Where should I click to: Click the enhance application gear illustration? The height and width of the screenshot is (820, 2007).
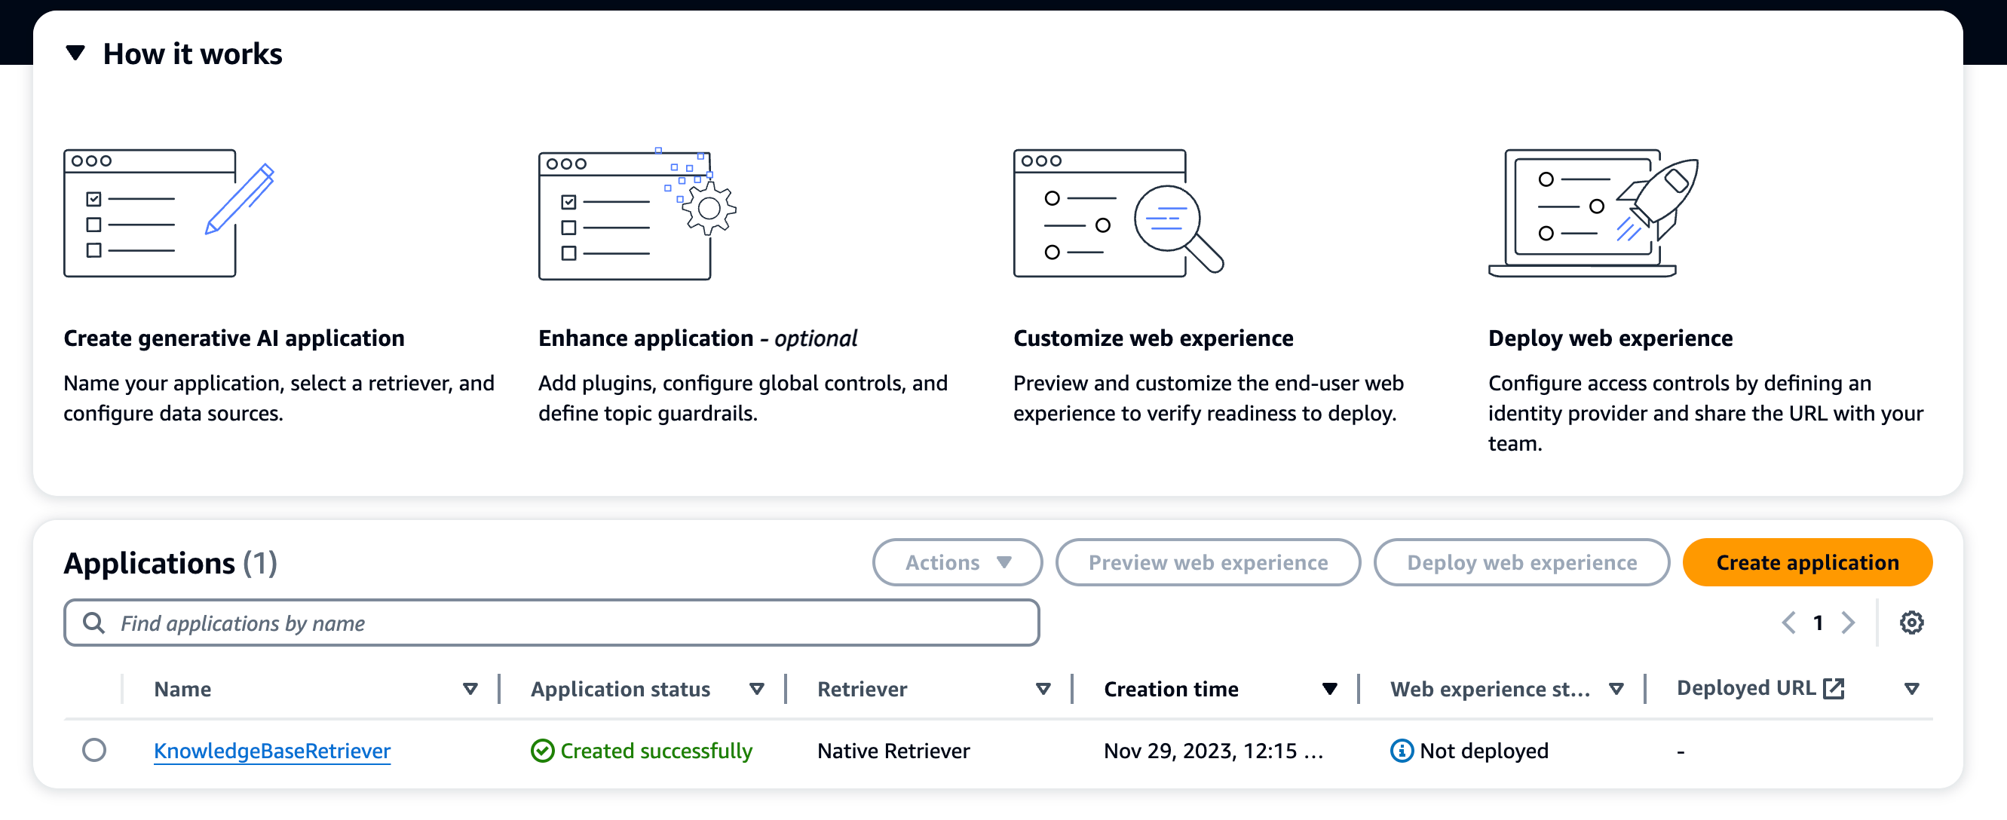click(x=636, y=214)
